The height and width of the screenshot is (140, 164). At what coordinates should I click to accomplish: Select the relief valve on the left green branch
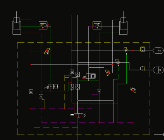pos(47,51)
